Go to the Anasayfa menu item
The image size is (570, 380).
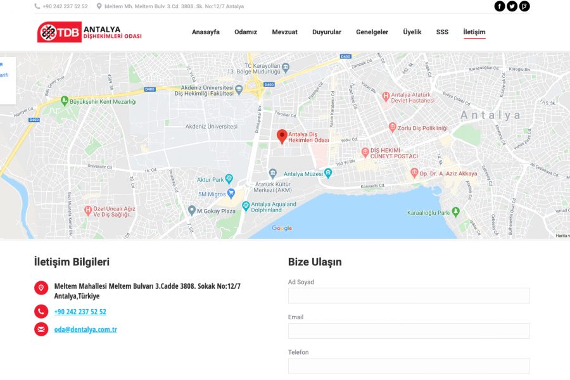coord(206,32)
